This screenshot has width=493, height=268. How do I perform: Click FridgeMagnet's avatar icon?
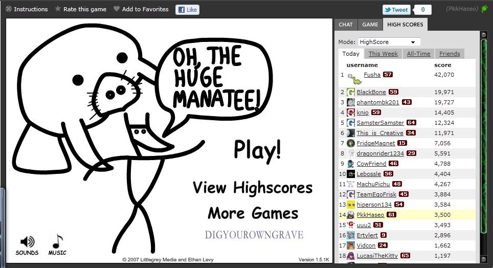click(x=350, y=143)
